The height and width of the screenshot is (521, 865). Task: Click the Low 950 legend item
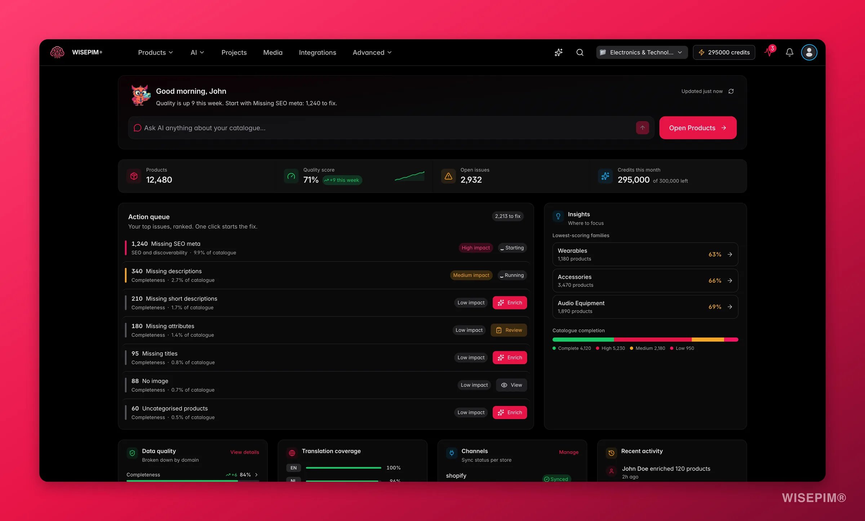(x=682, y=348)
